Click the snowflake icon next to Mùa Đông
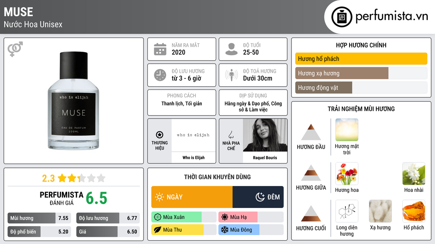The height and width of the screenshot is (244, 435). click(225, 230)
